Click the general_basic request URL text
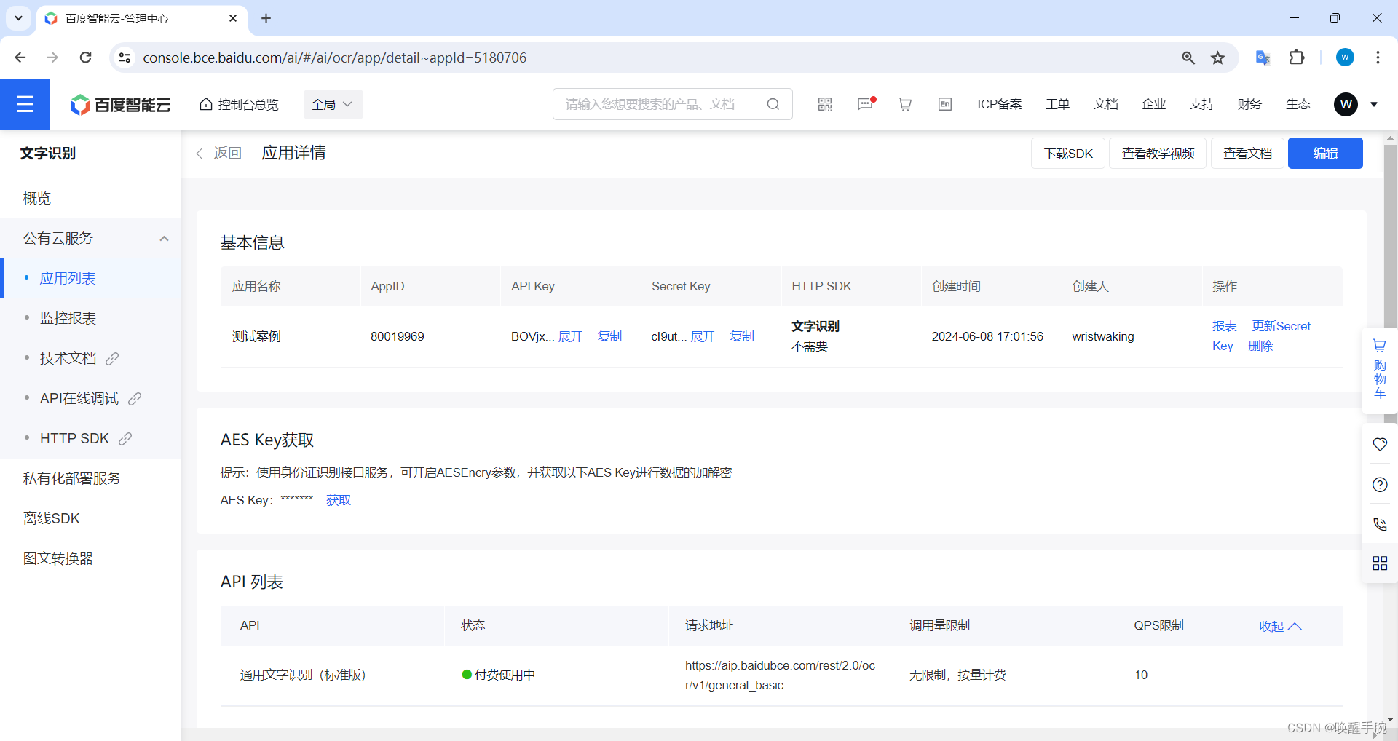This screenshot has height=741, width=1398. pos(780,675)
